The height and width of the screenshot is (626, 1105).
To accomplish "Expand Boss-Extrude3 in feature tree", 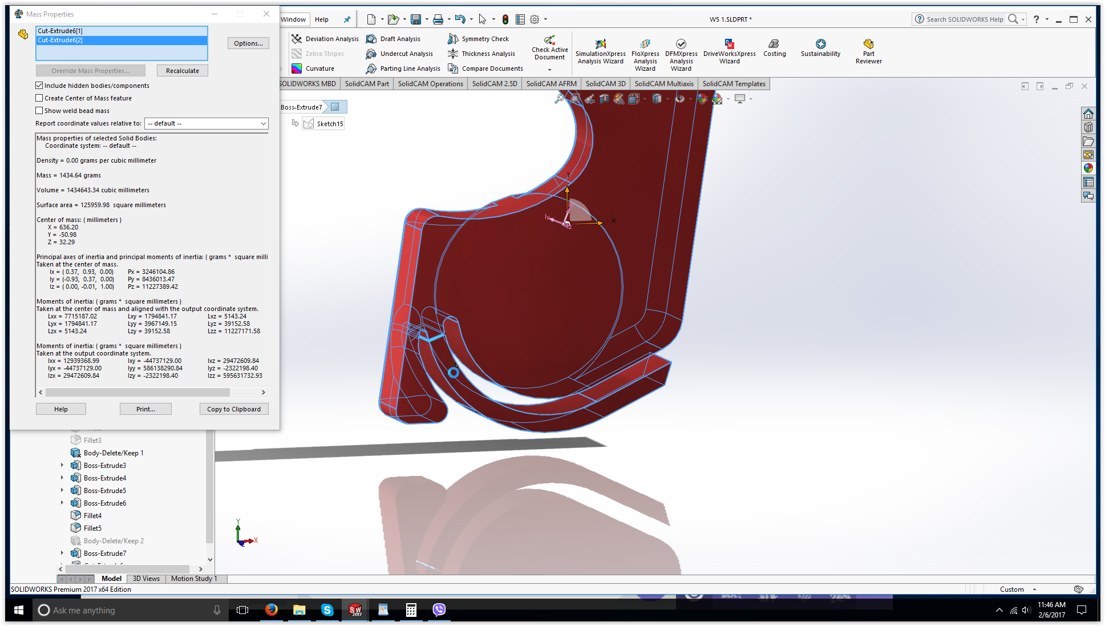I will (62, 465).
